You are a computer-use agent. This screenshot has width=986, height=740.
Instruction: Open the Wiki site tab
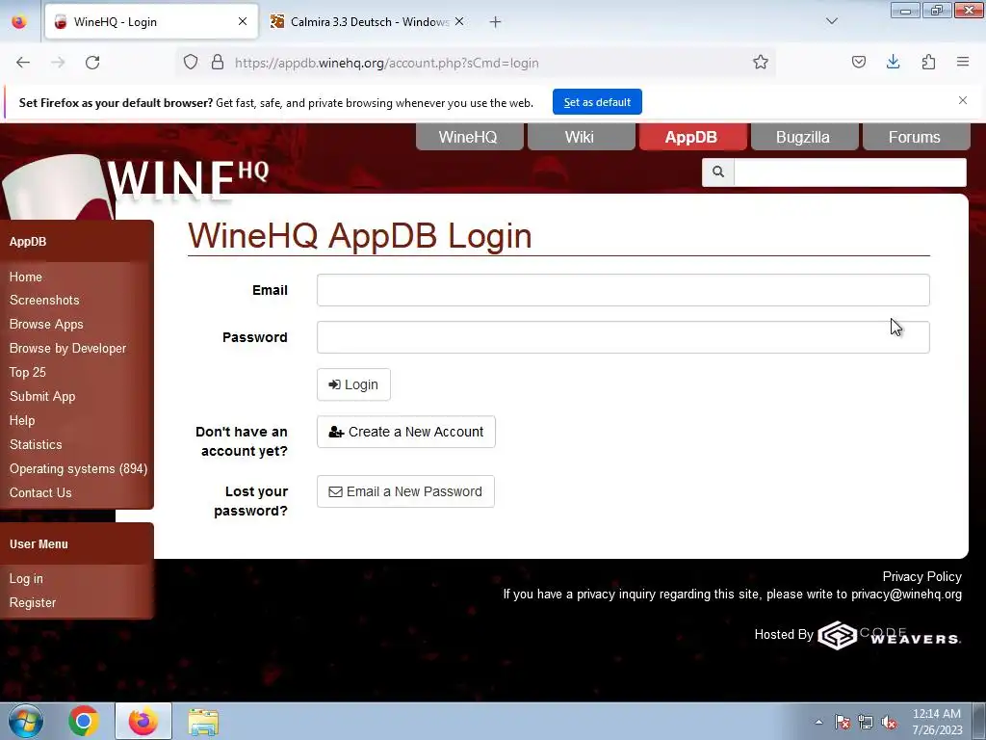click(580, 137)
